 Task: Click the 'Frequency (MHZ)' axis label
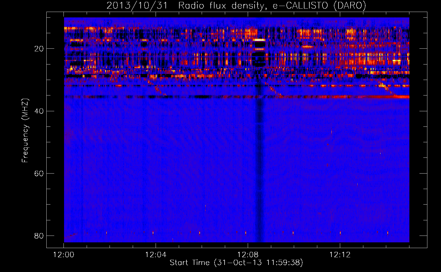25,131
